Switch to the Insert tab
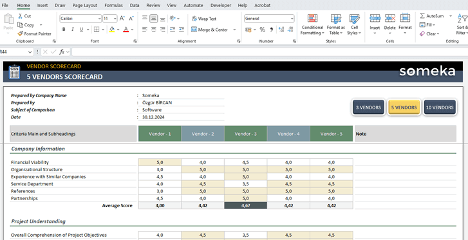 (x=42, y=5)
